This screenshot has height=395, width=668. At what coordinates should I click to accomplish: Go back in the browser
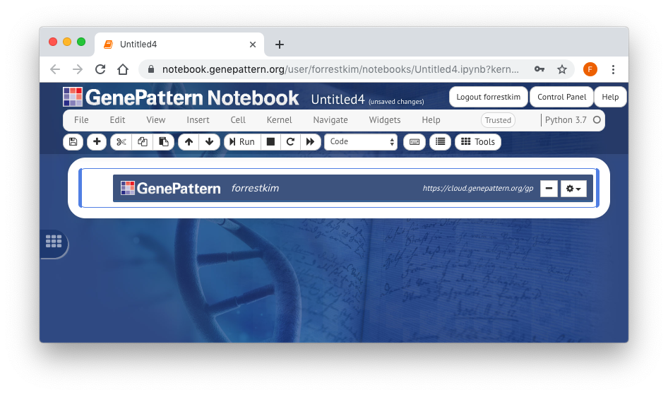55,69
